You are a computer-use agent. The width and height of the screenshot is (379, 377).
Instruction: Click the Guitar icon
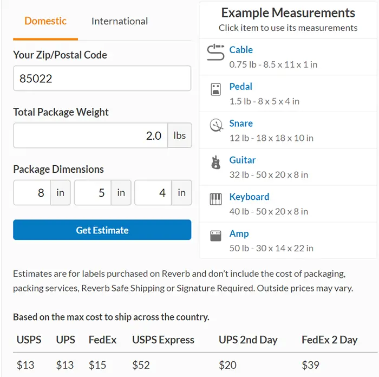tap(215, 162)
